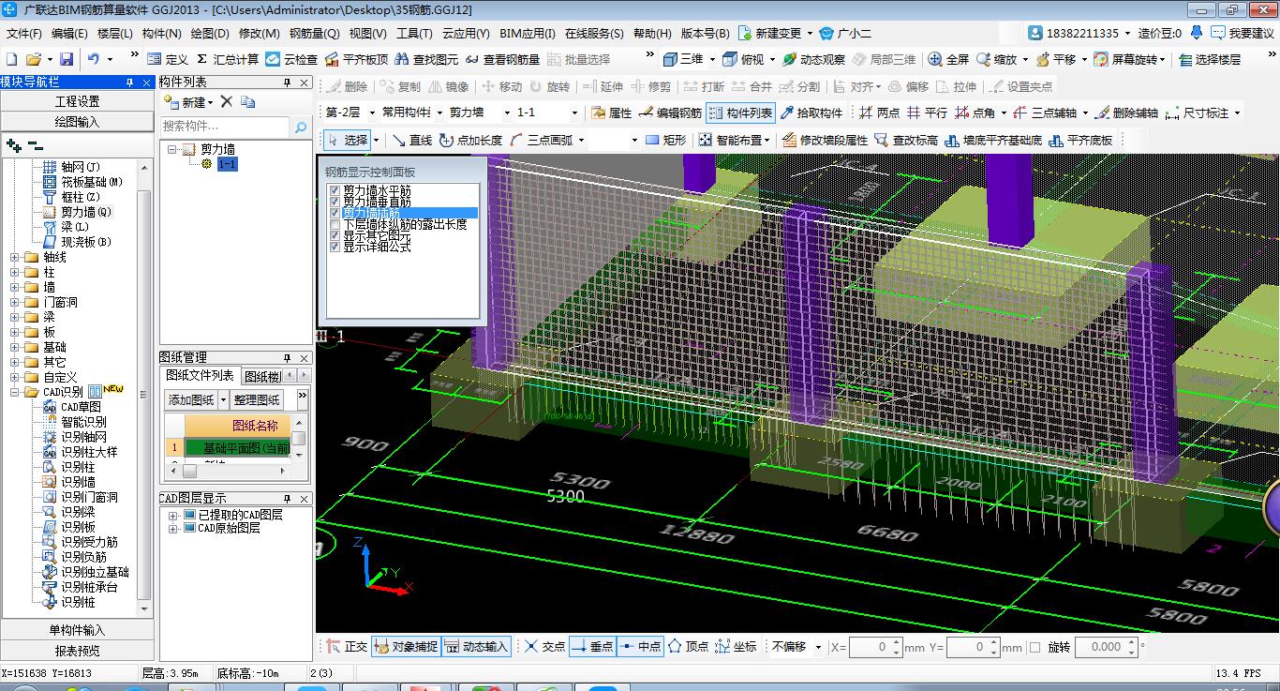The height and width of the screenshot is (691, 1280).
Task: Uncheck 剪力墙插筋 checkbox
Action: [335, 213]
